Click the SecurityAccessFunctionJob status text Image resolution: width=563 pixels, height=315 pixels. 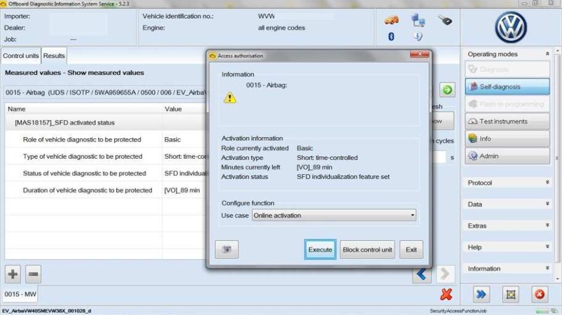(458, 311)
